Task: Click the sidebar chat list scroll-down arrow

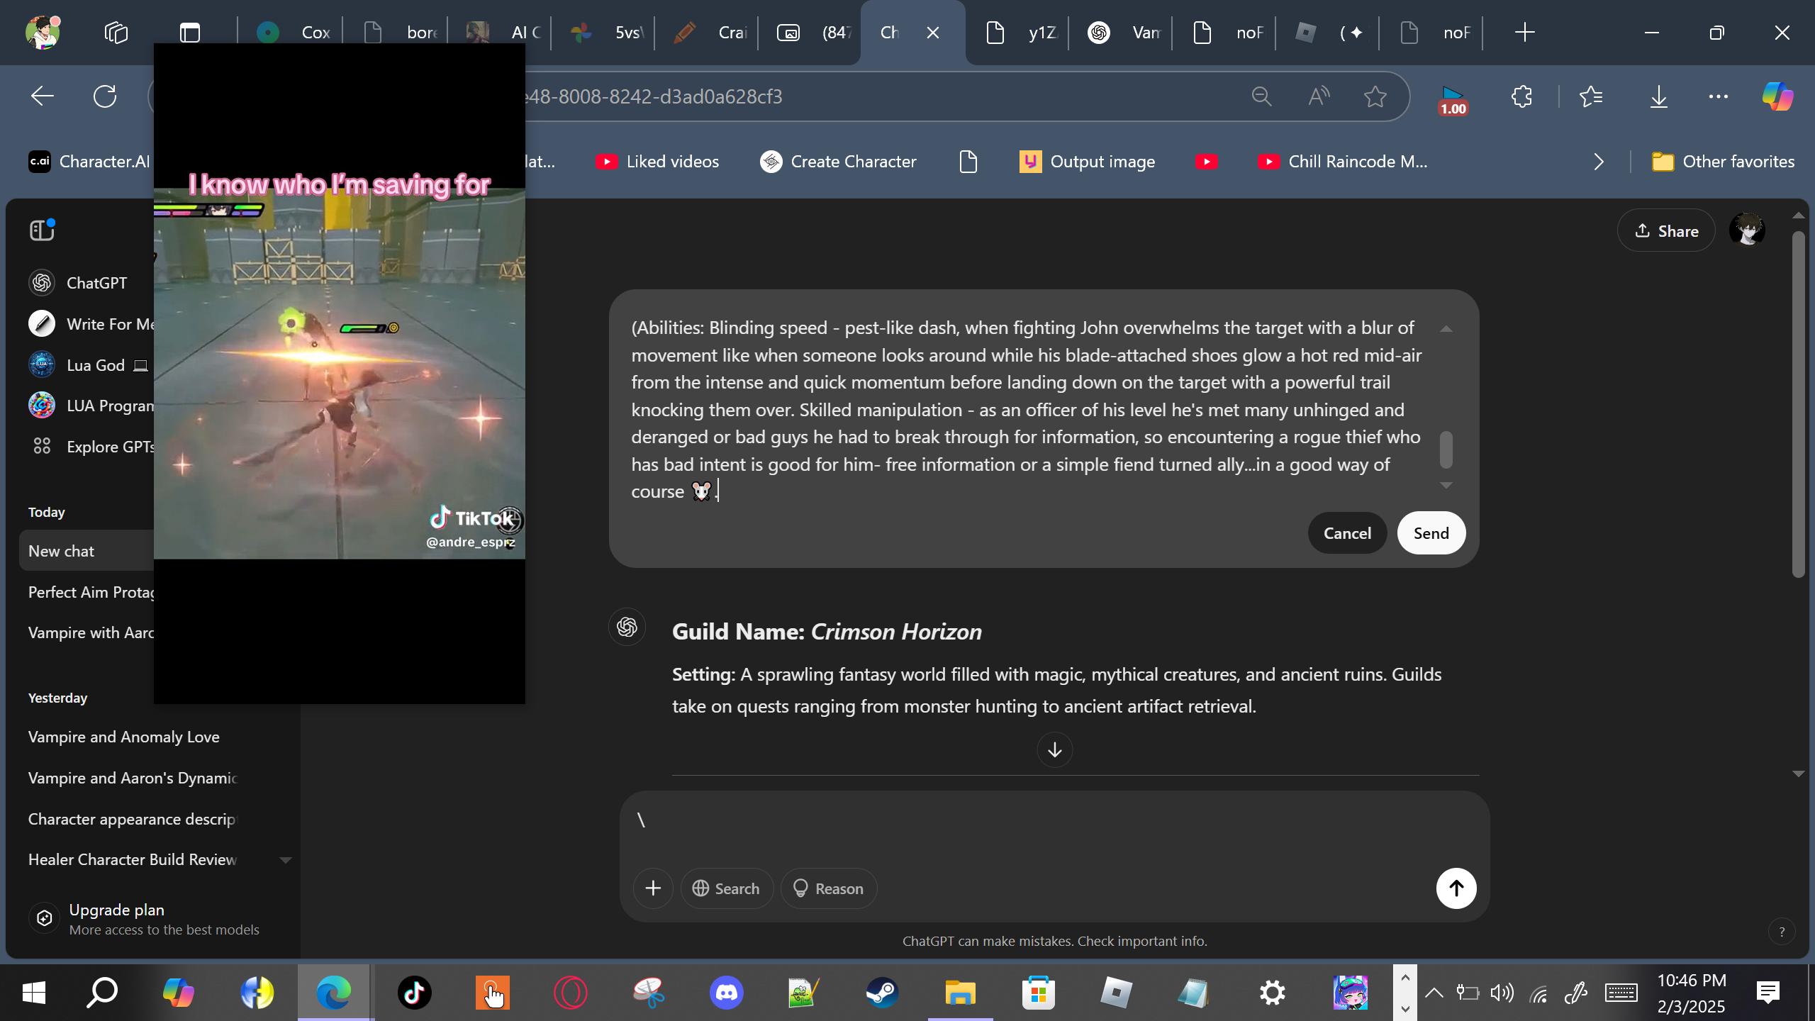Action: click(286, 860)
